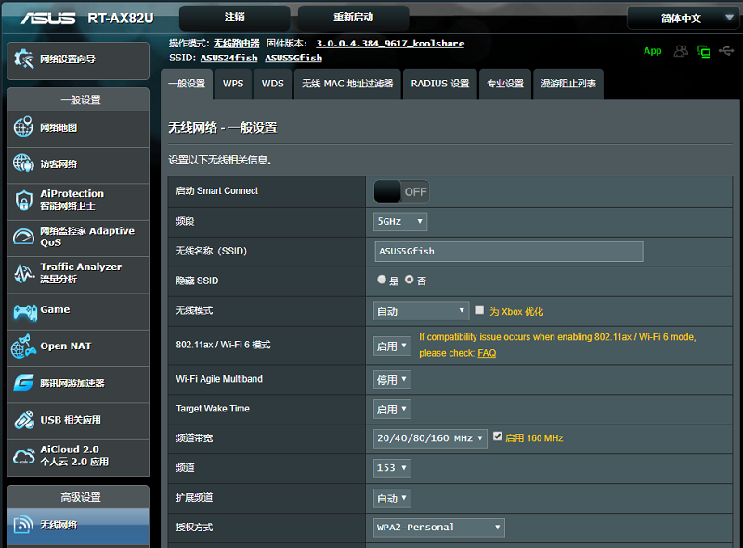Screen dimensions: 743x548
Task: Switch to the WDS tab
Action: [x=272, y=84]
